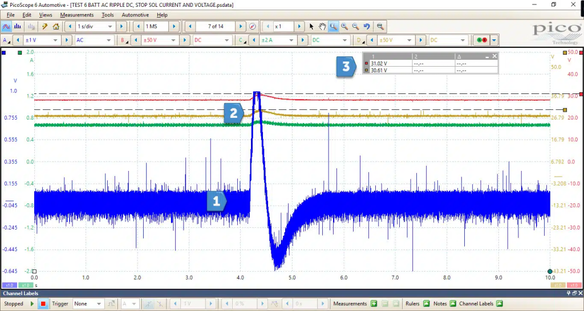Decrease timebase with left arrow
The width and height of the screenshot is (584, 311).
pyautogui.click(x=70, y=26)
